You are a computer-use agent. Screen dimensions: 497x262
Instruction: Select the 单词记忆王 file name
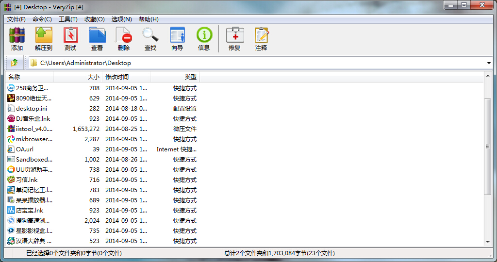click(34, 190)
